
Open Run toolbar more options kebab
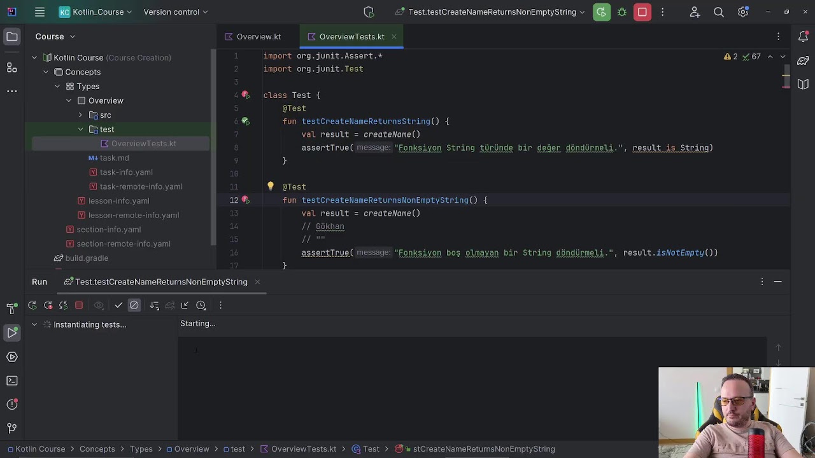coord(220,305)
